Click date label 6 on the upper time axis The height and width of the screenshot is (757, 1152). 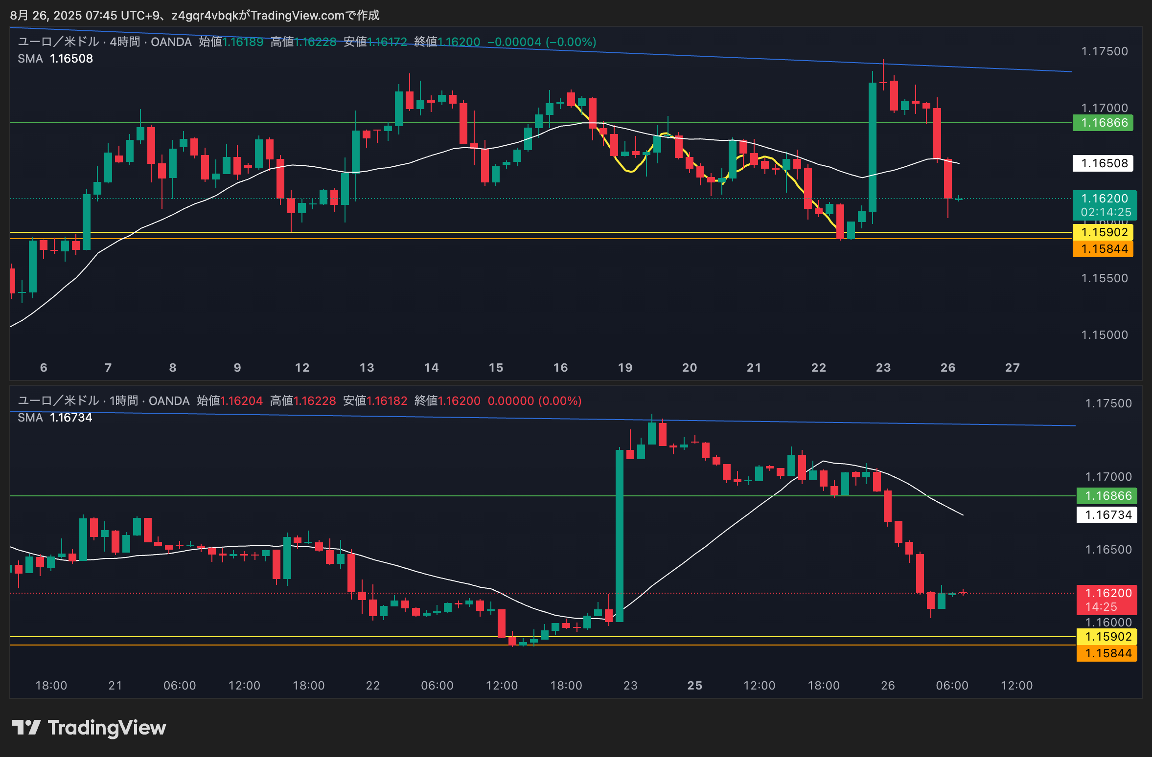pos(44,368)
